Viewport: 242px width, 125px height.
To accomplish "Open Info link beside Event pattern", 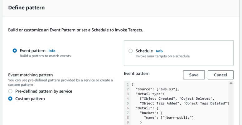I will pos(52,51).
